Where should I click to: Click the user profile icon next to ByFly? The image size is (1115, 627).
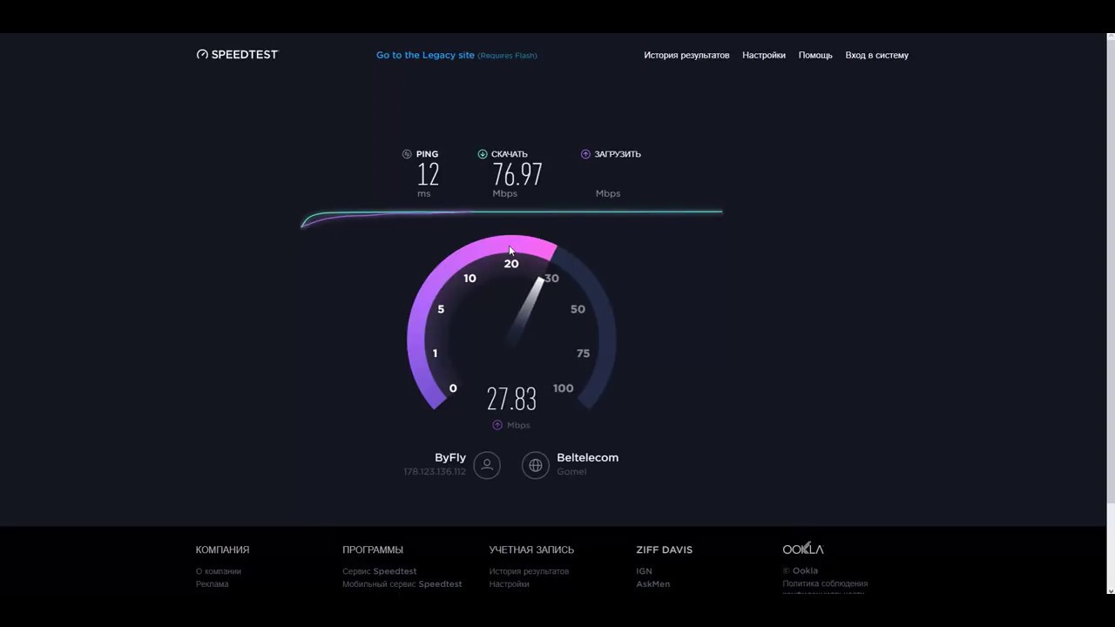click(487, 465)
